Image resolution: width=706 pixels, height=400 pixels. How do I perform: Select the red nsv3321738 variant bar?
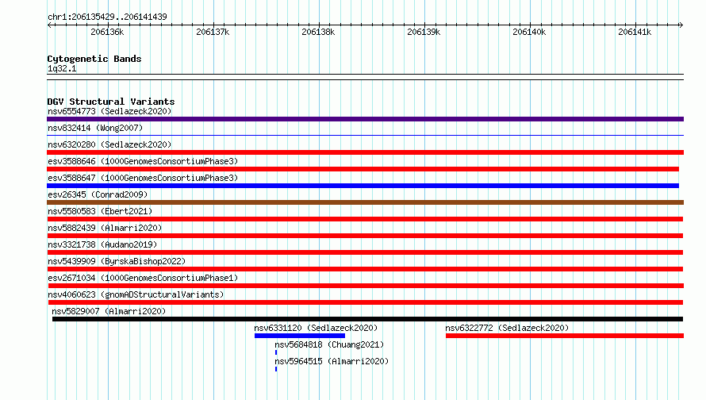[x=365, y=252]
